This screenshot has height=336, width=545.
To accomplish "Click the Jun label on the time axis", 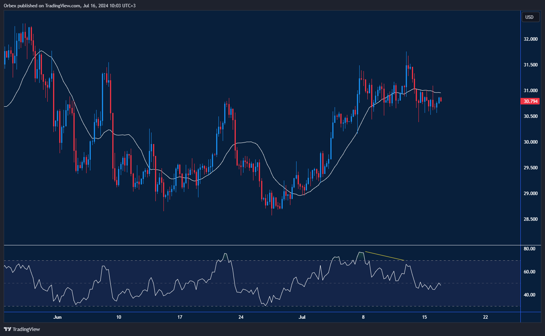I will coord(57,317).
